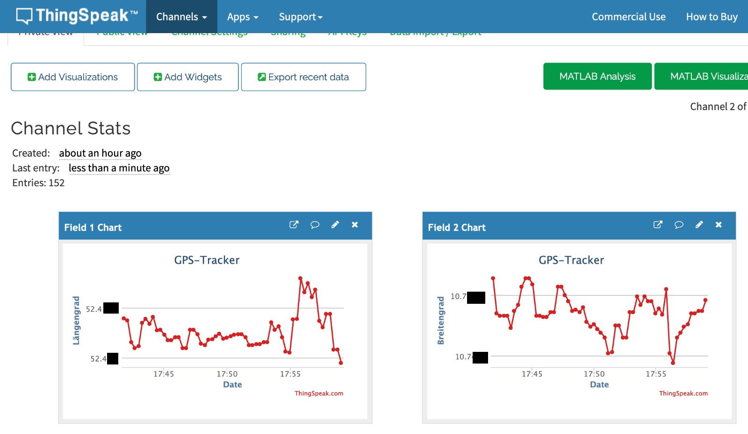Go to How to Buy

point(712,17)
